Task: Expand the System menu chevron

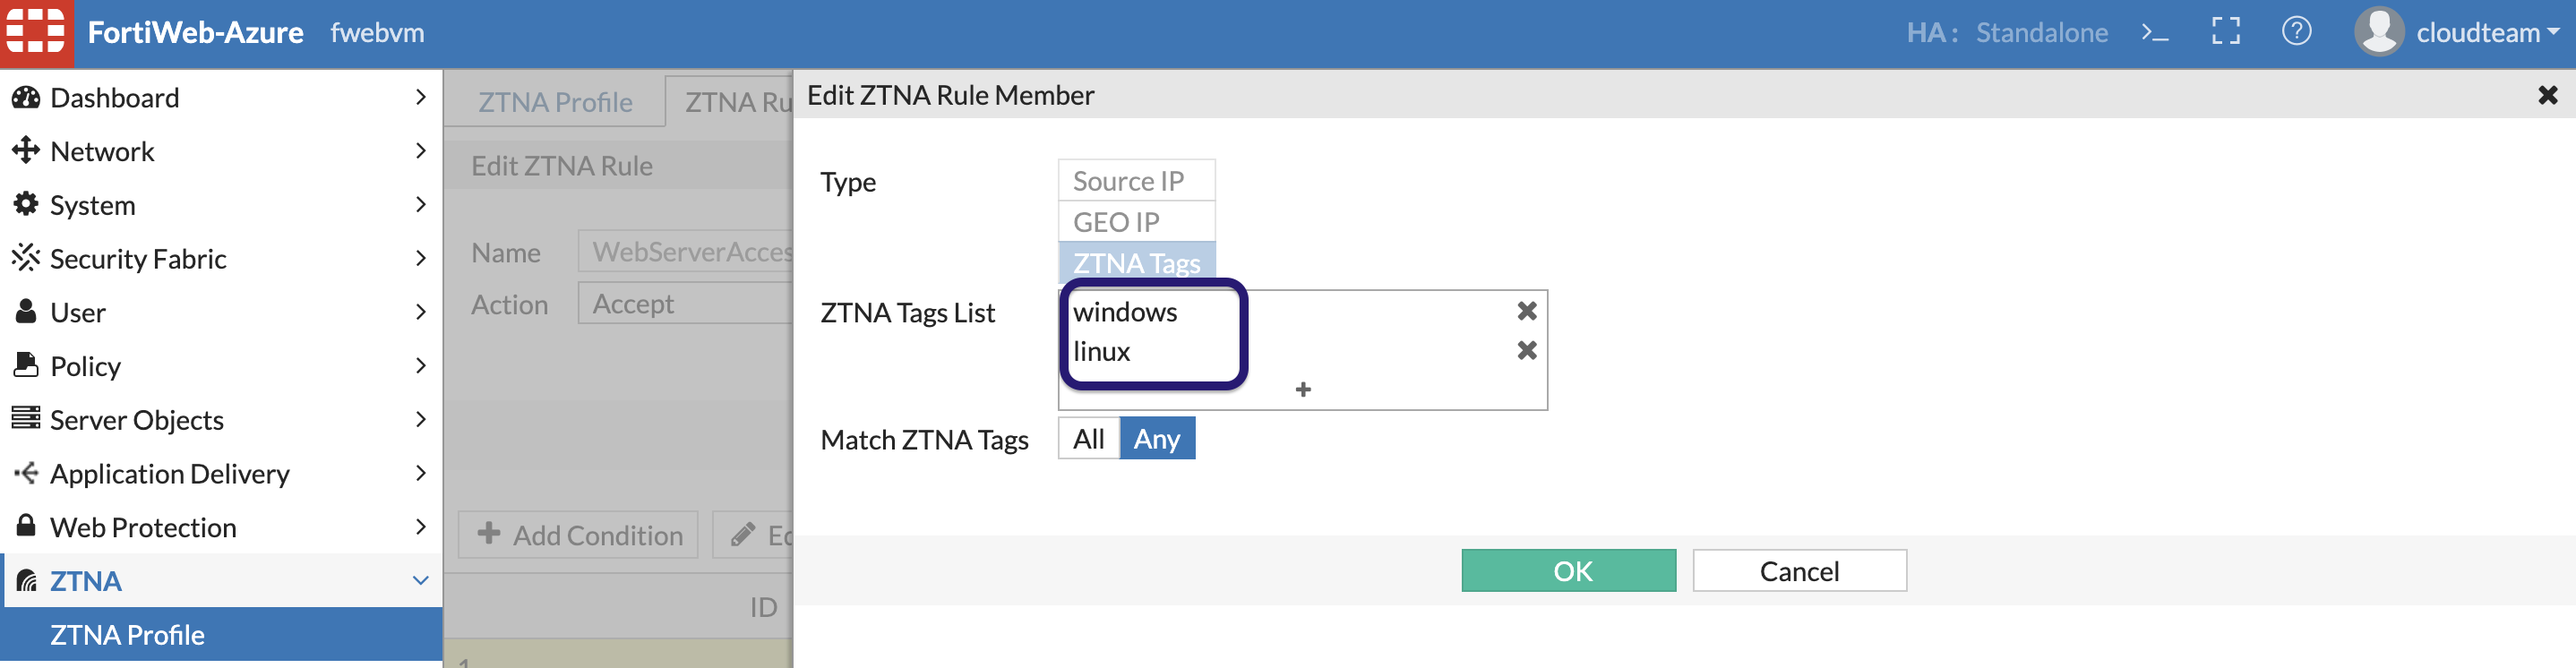Action: pos(420,204)
